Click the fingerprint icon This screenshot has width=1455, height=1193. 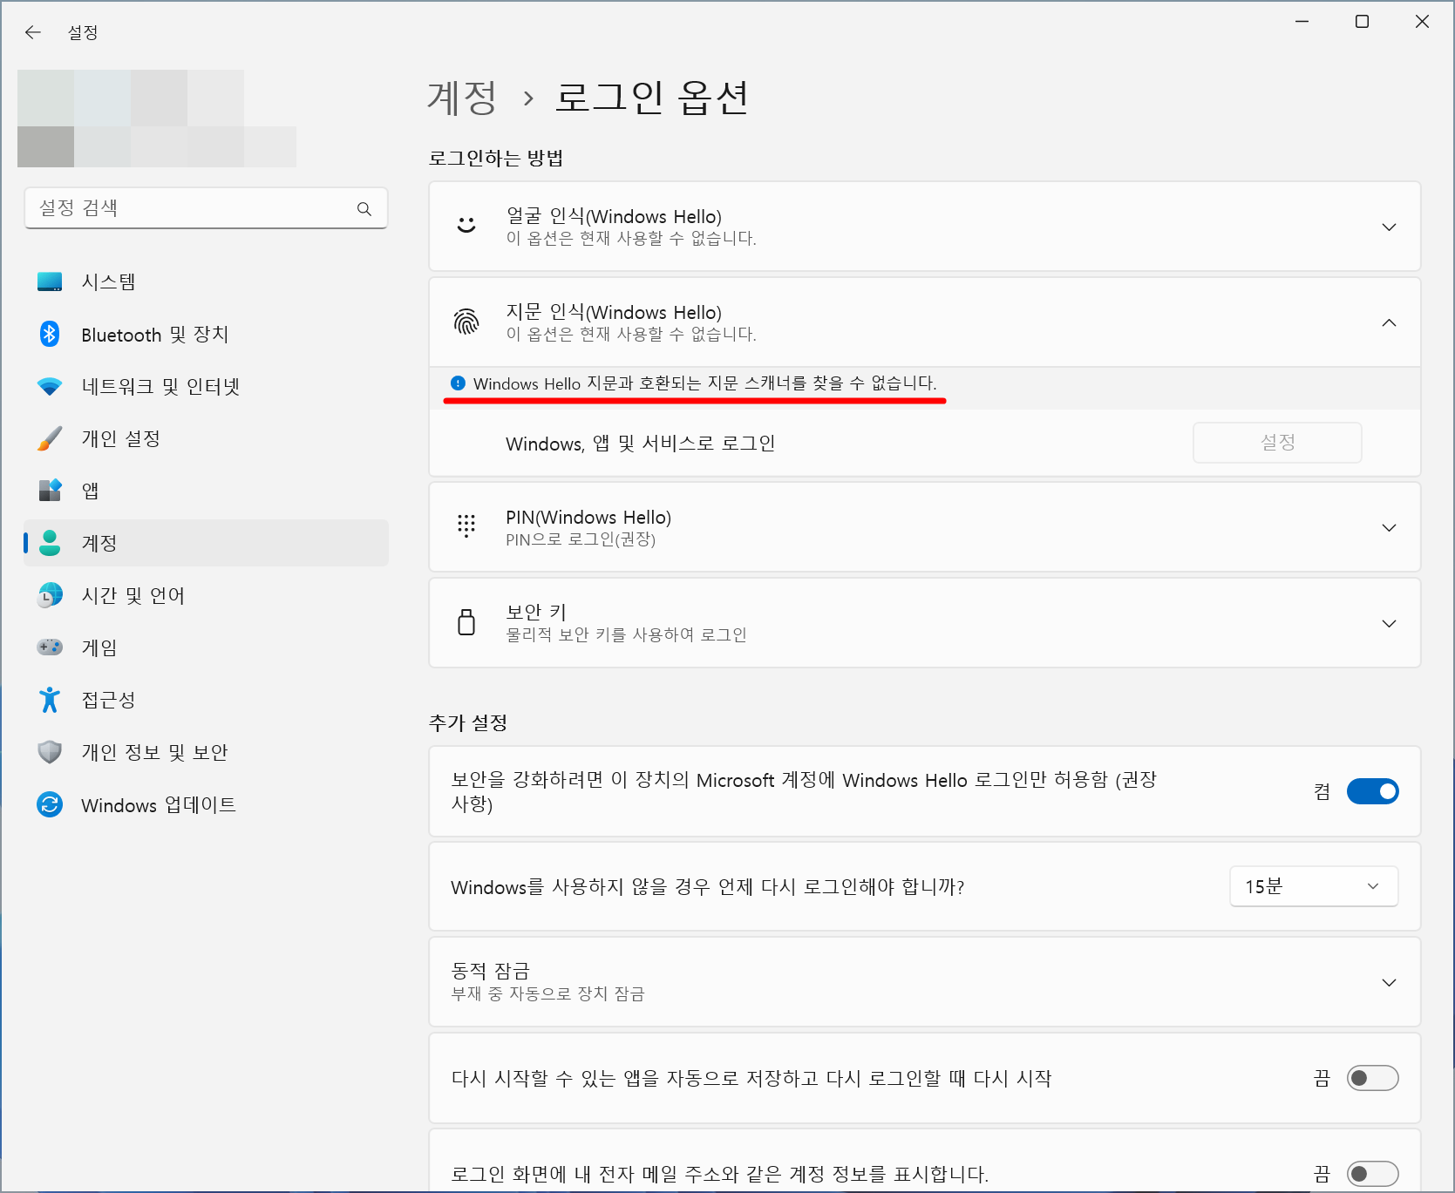[x=466, y=322]
